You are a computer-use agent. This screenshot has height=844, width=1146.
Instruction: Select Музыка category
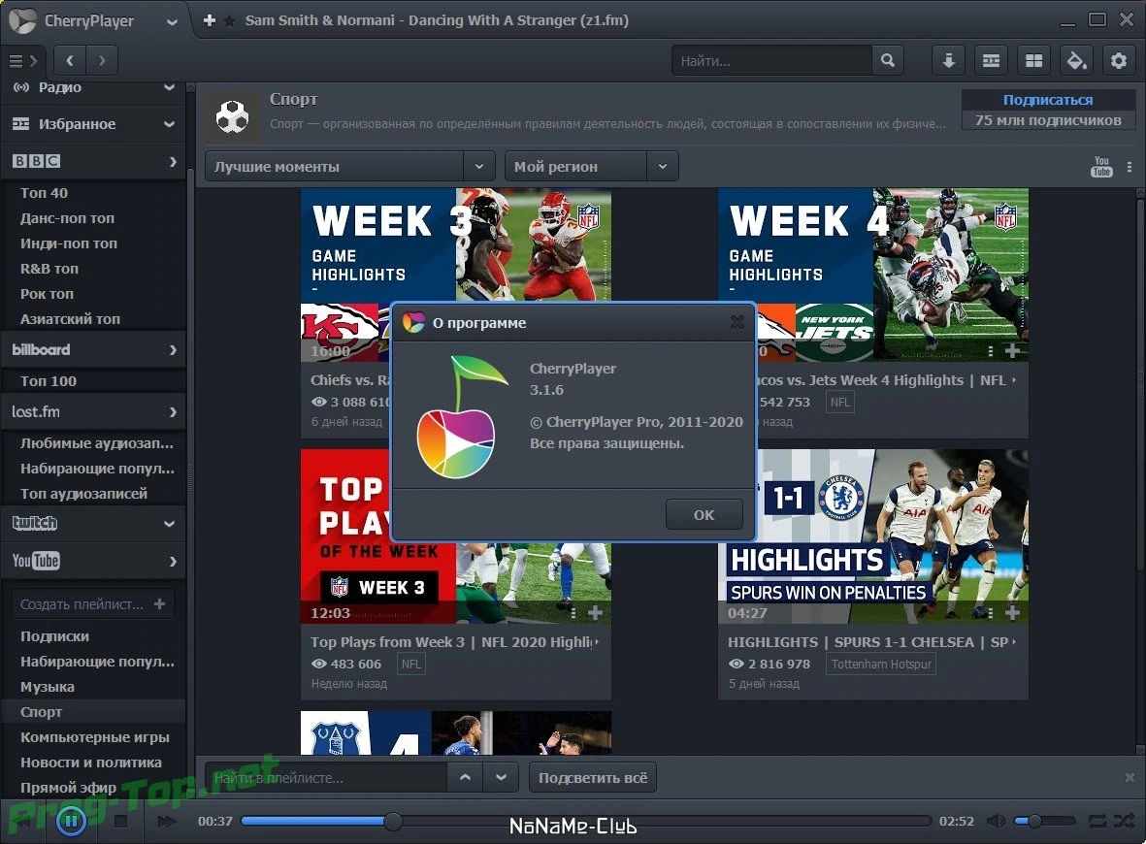(48, 687)
